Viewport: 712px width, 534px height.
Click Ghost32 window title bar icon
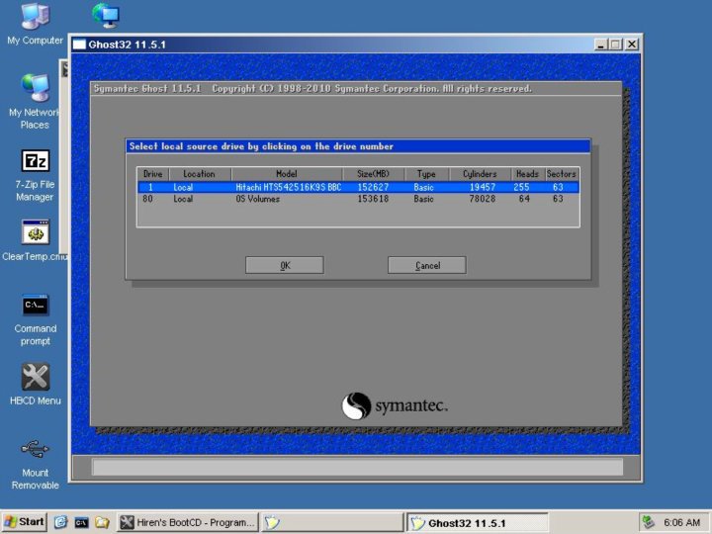point(79,44)
